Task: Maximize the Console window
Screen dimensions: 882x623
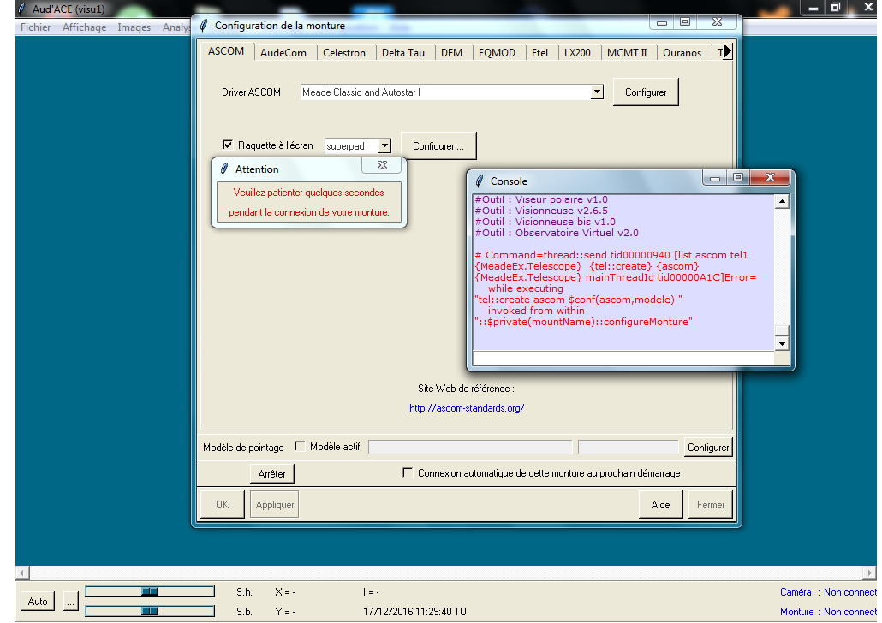Action: tap(738, 178)
